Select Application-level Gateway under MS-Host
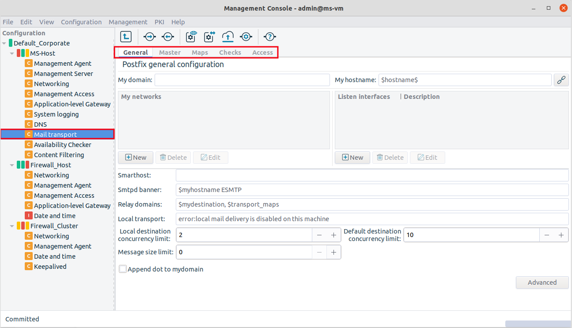This screenshot has height=328, width=572. point(72,104)
